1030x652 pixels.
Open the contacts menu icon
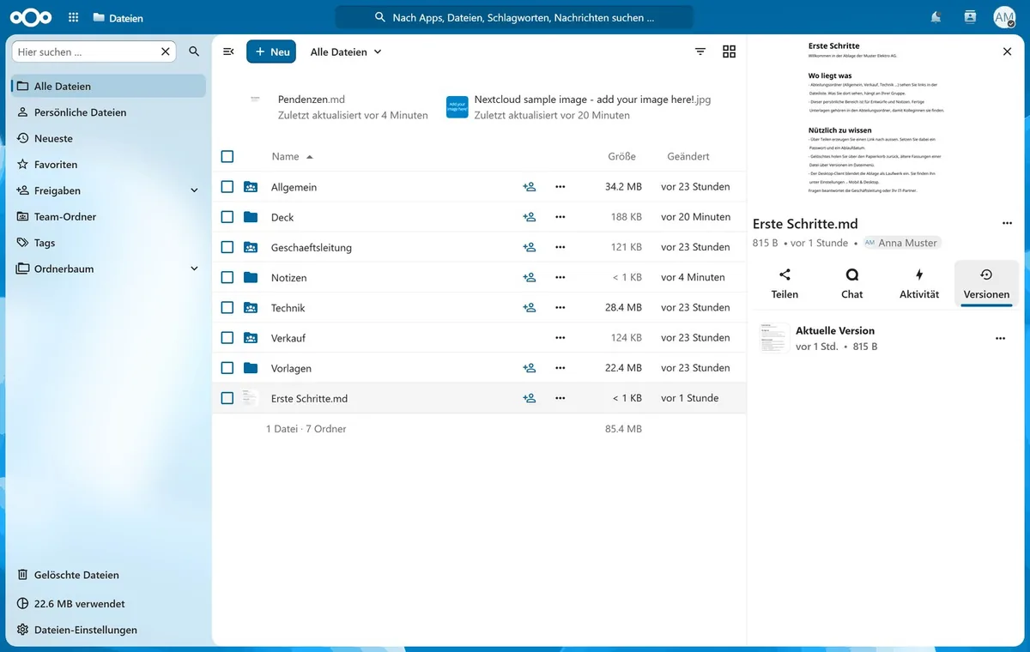970,17
